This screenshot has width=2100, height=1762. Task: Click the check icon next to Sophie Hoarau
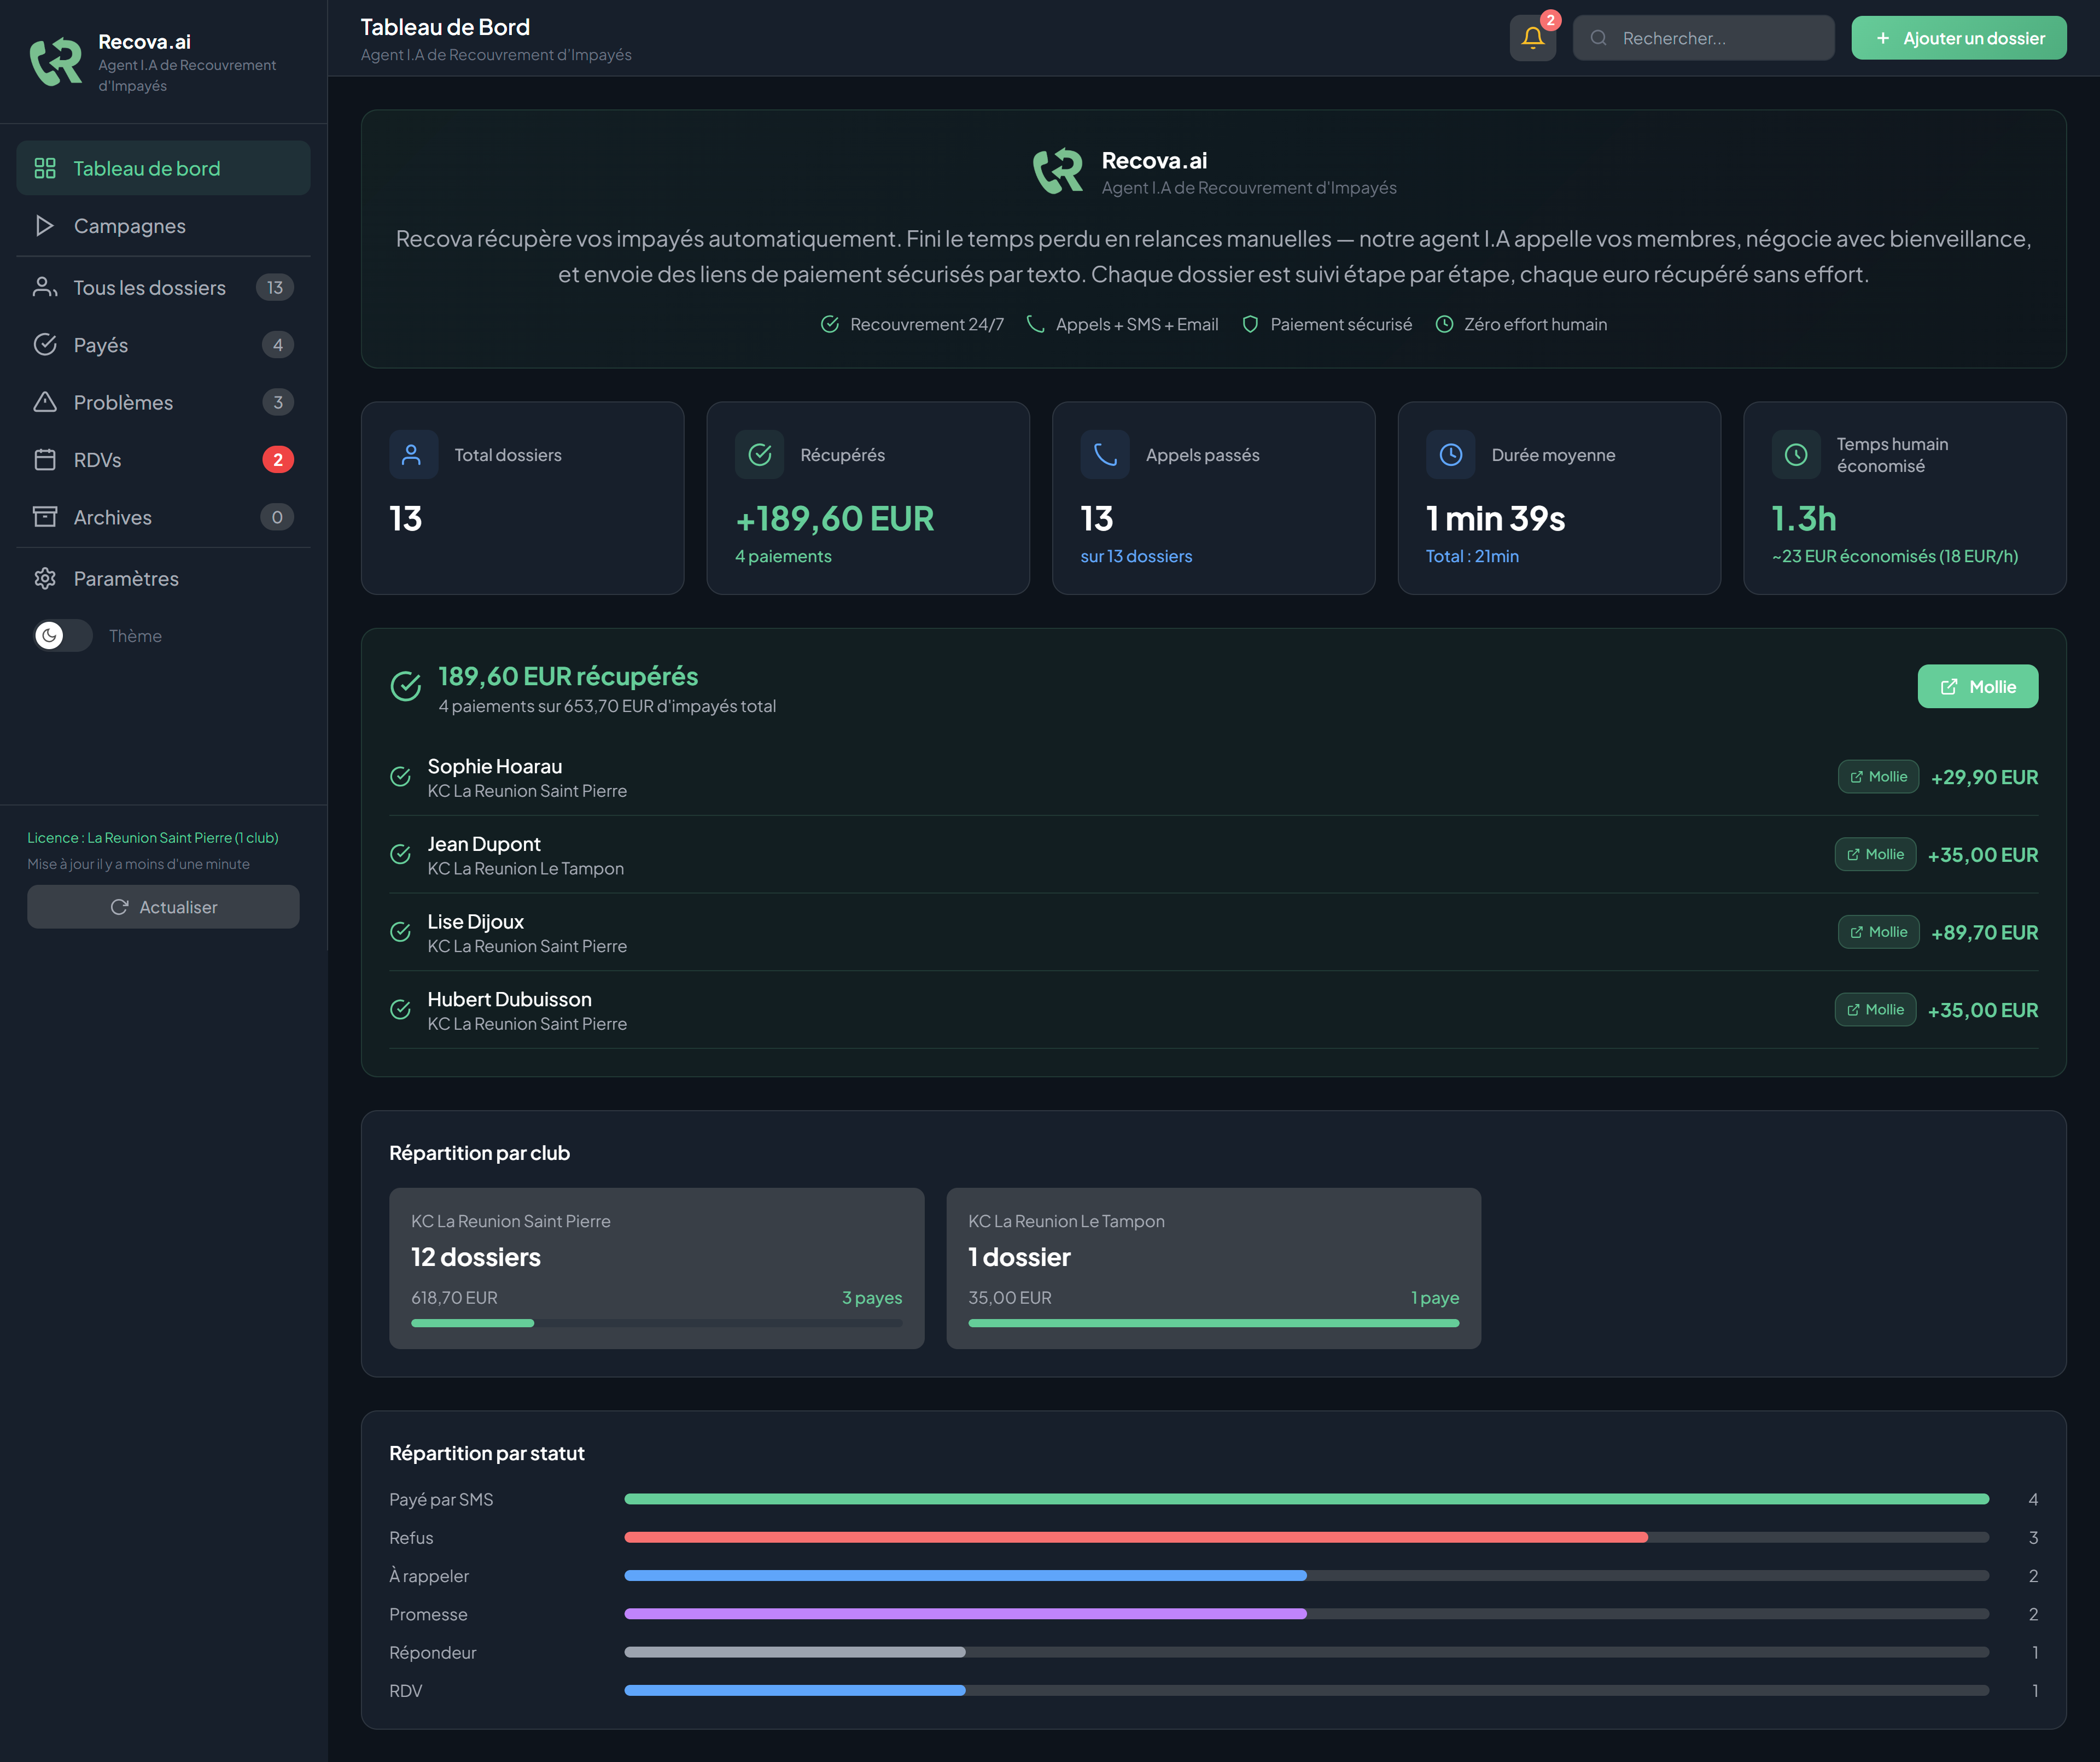(x=400, y=777)
